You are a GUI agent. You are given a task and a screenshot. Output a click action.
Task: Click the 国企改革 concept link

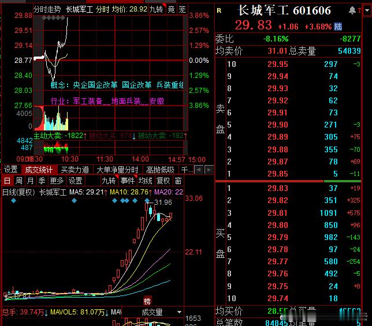(137, 85)
